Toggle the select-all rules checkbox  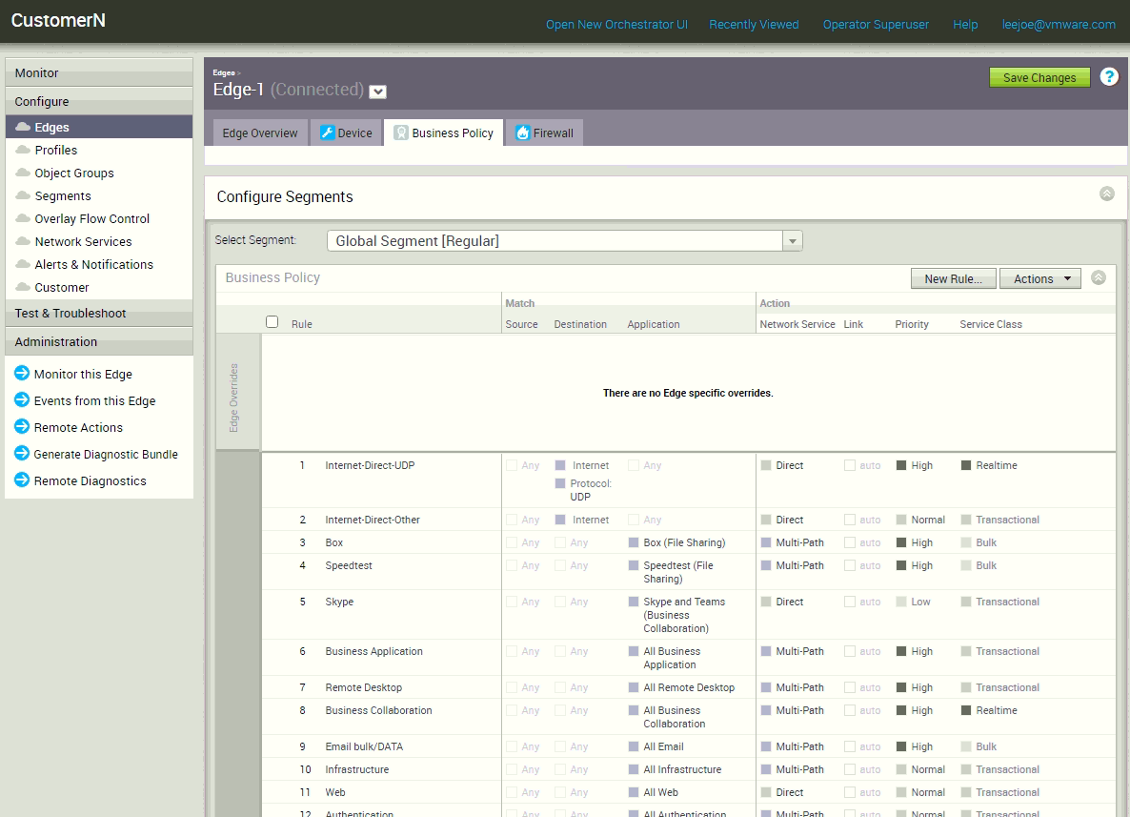[x=272, y=321]
